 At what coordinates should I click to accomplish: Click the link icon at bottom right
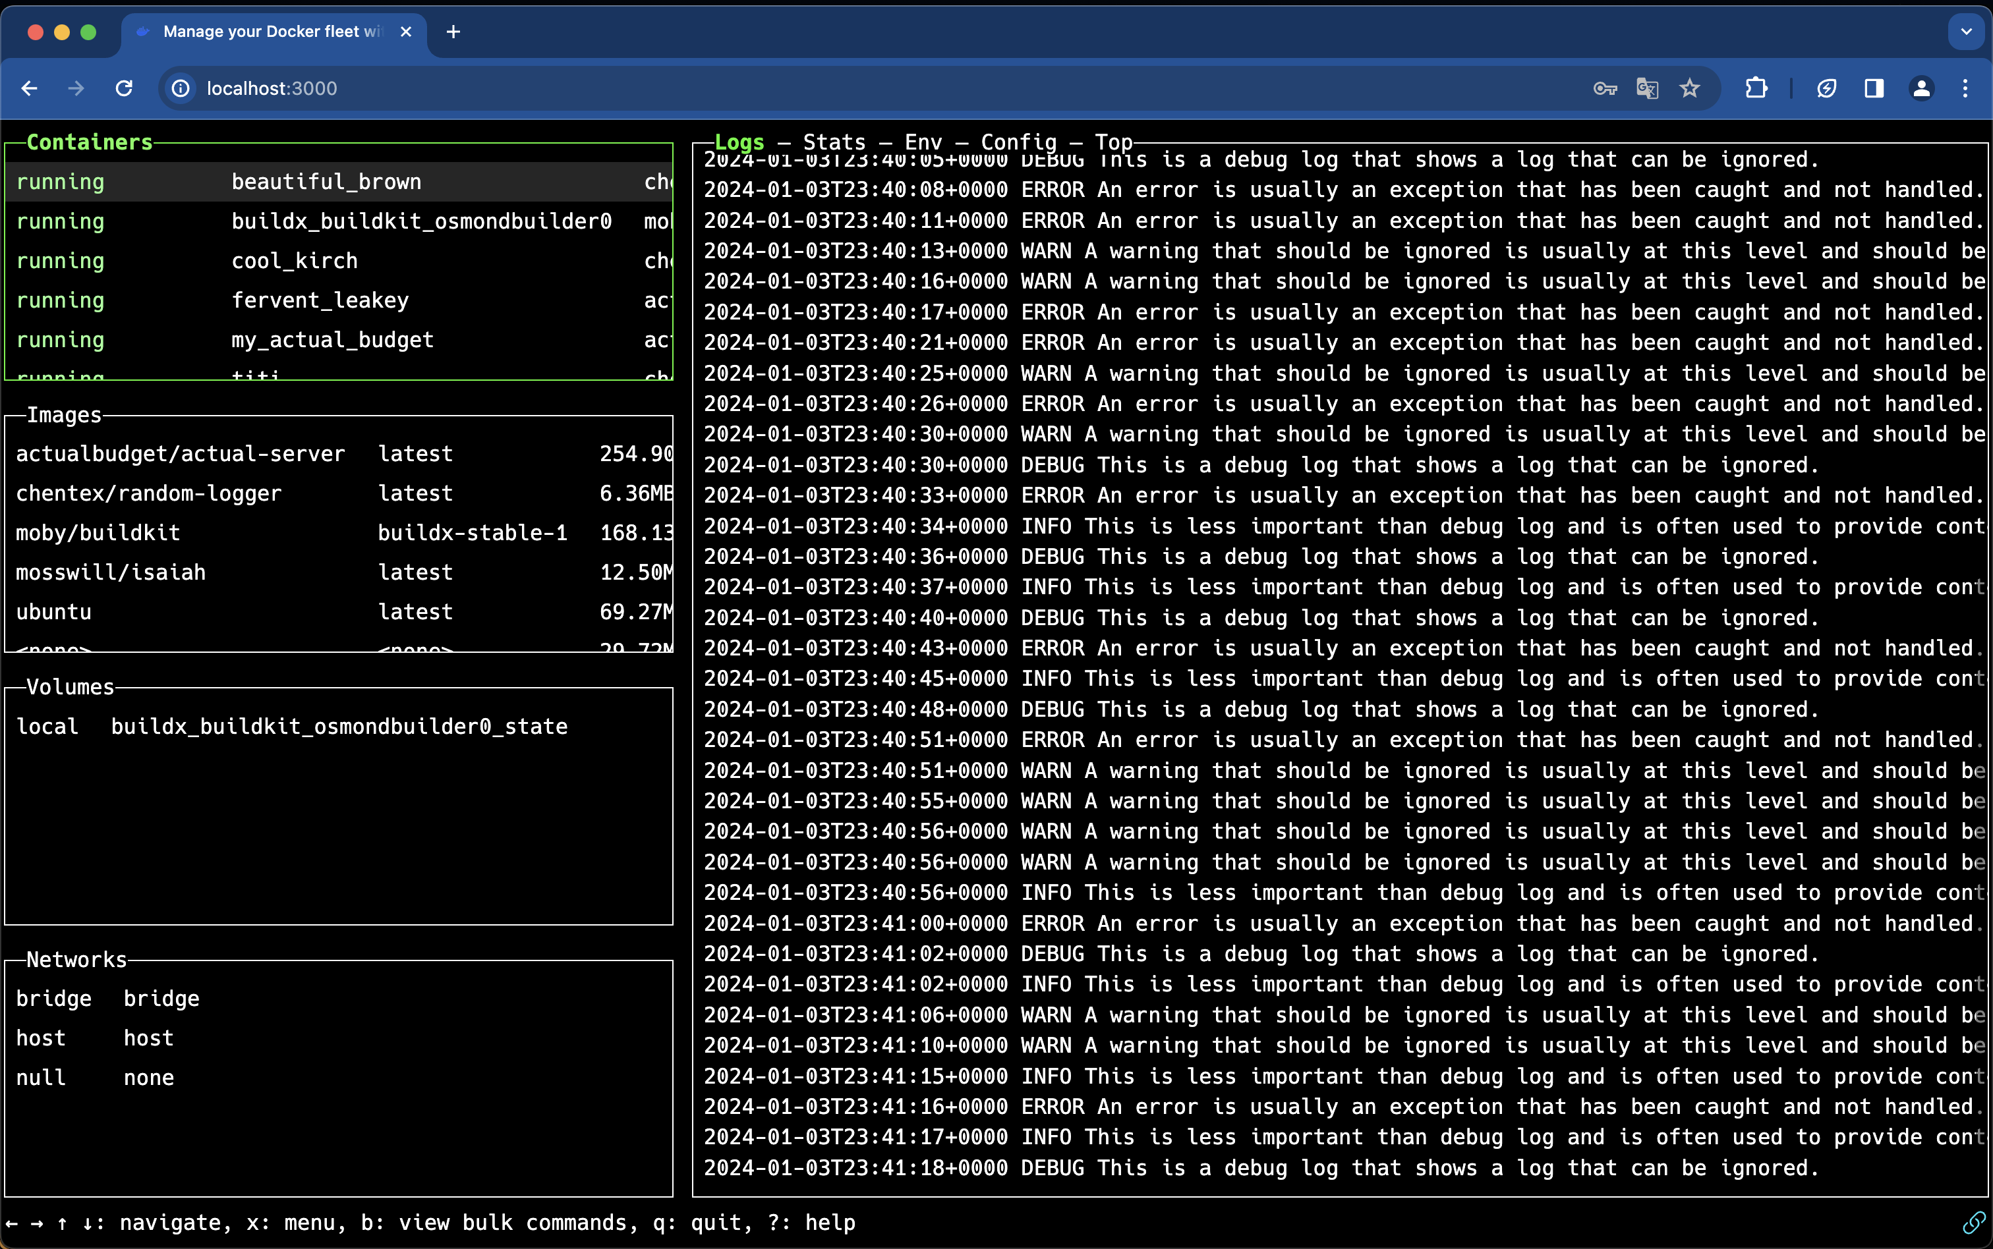click(1973, 1222)
